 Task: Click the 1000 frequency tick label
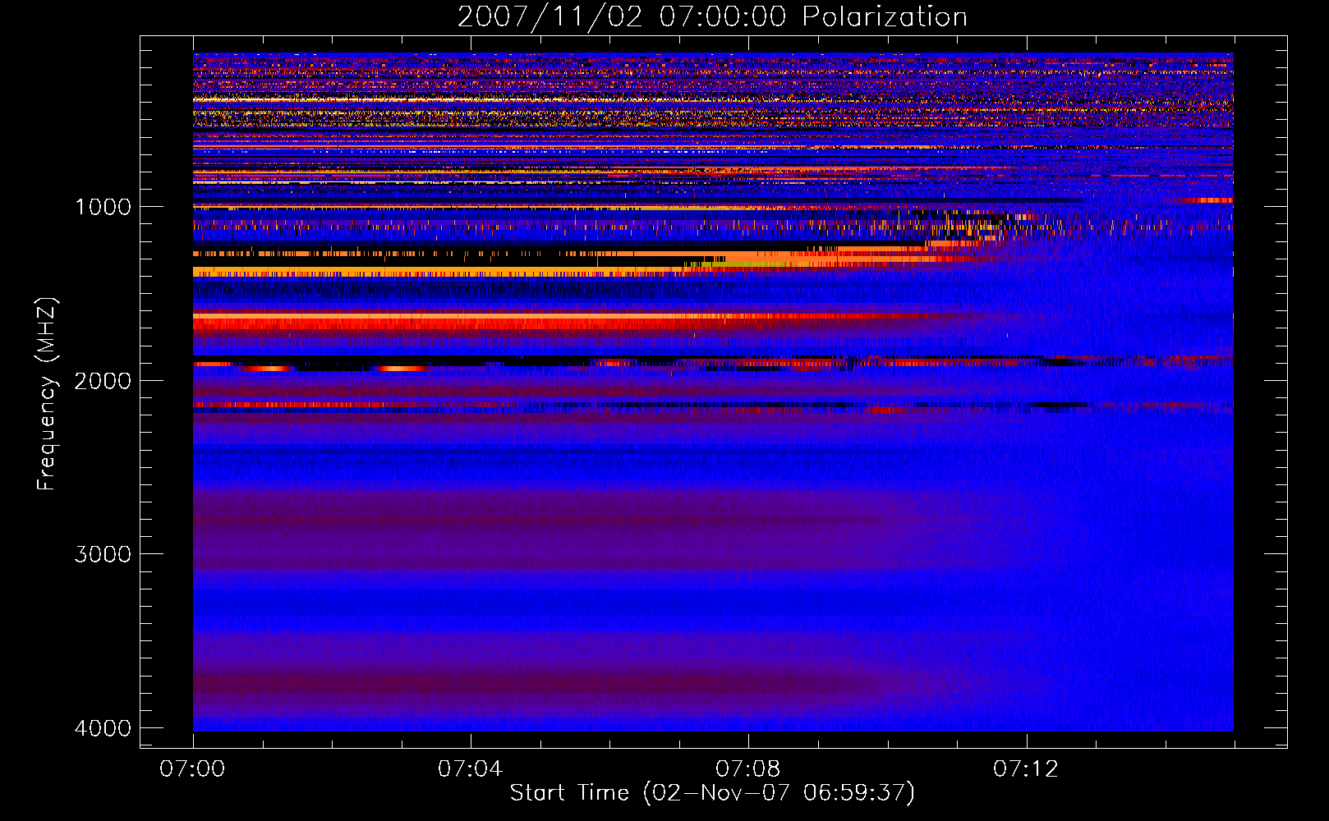click(x=103, y=206)
